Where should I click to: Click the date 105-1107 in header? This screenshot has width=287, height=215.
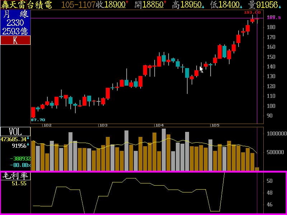78,5
